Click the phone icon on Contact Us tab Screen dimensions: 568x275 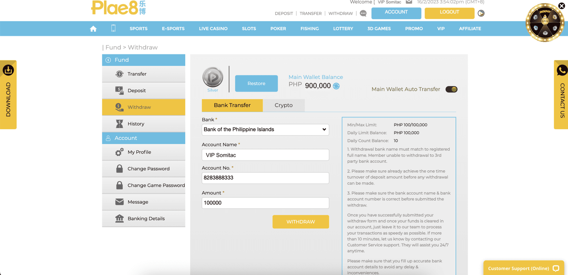(562, 70)
